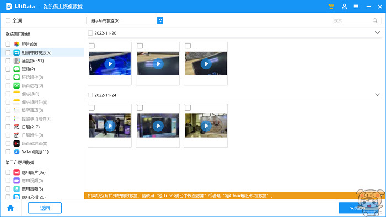This screenshot has width=386, height=217.
Task: Check the 2022-11-24 date group checkbox
Action: [x=90, y=95]
